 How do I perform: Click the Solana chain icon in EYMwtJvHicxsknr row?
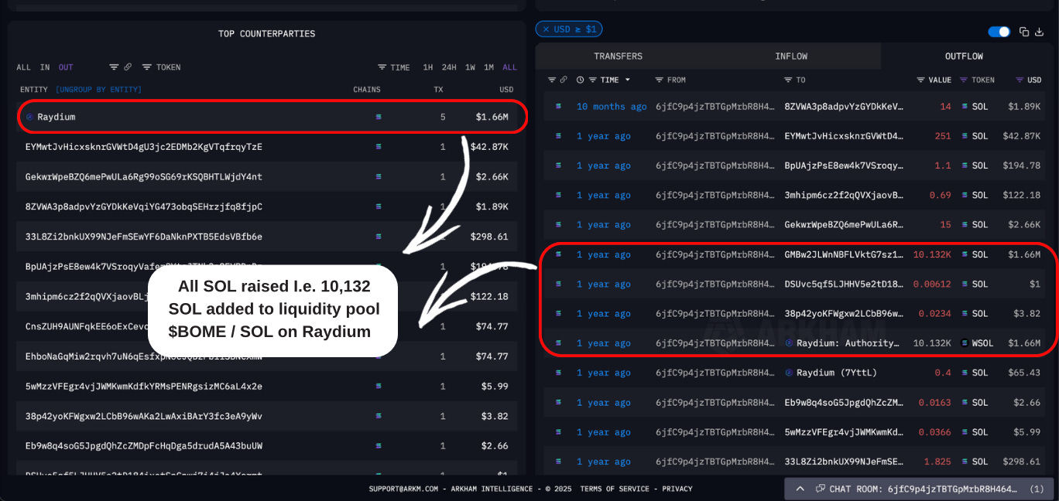point(379,147)
